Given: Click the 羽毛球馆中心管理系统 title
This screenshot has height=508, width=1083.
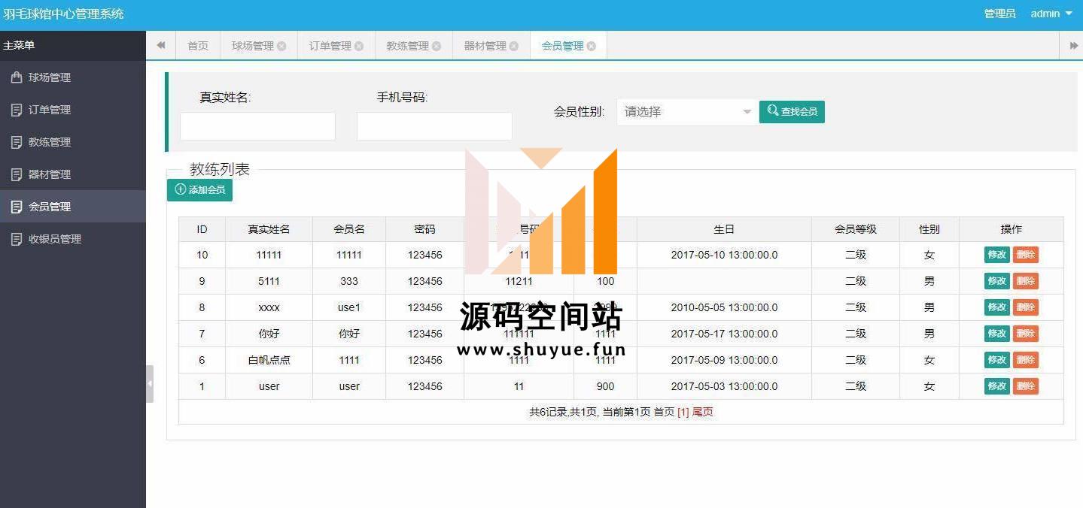Looking at the screenshot, I should 64,14.
